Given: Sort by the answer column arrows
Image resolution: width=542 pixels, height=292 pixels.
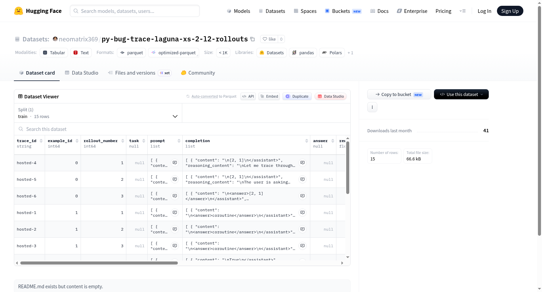Looking at the screenshot, I should click(x=333, y=141).
